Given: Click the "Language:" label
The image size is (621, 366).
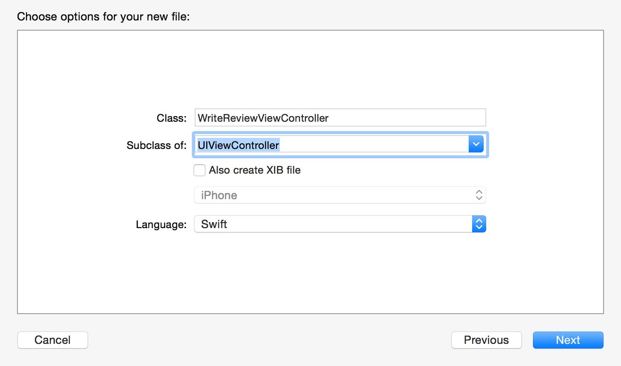Looking at the screenshot, I should click(161, 225).
